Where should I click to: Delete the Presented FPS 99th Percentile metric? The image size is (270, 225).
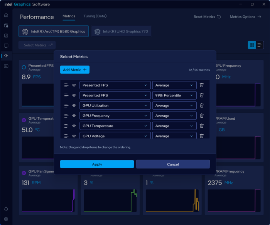pos(202,95)
